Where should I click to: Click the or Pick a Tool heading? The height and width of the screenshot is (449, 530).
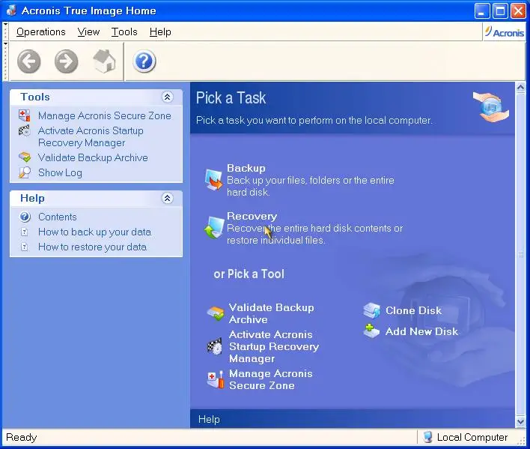(249, 274)
